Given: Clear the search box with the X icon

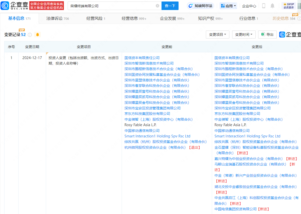Looking at the screenshot, I should point(158,6).
